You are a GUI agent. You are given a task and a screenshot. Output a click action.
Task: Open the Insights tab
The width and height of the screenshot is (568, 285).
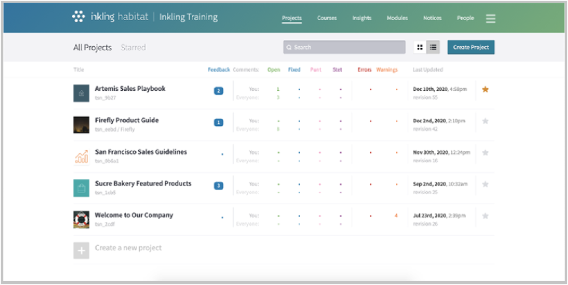pyautogui.click(x=362, y=18)
